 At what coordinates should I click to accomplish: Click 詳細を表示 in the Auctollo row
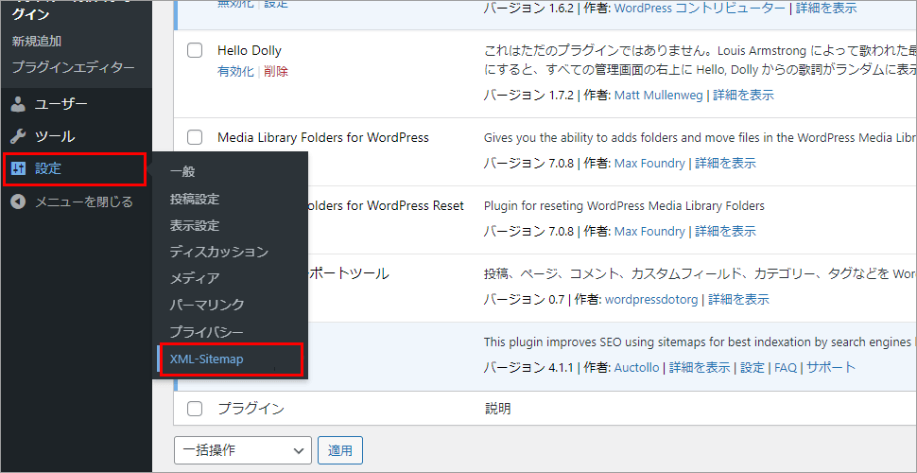[x=700, y=368]
